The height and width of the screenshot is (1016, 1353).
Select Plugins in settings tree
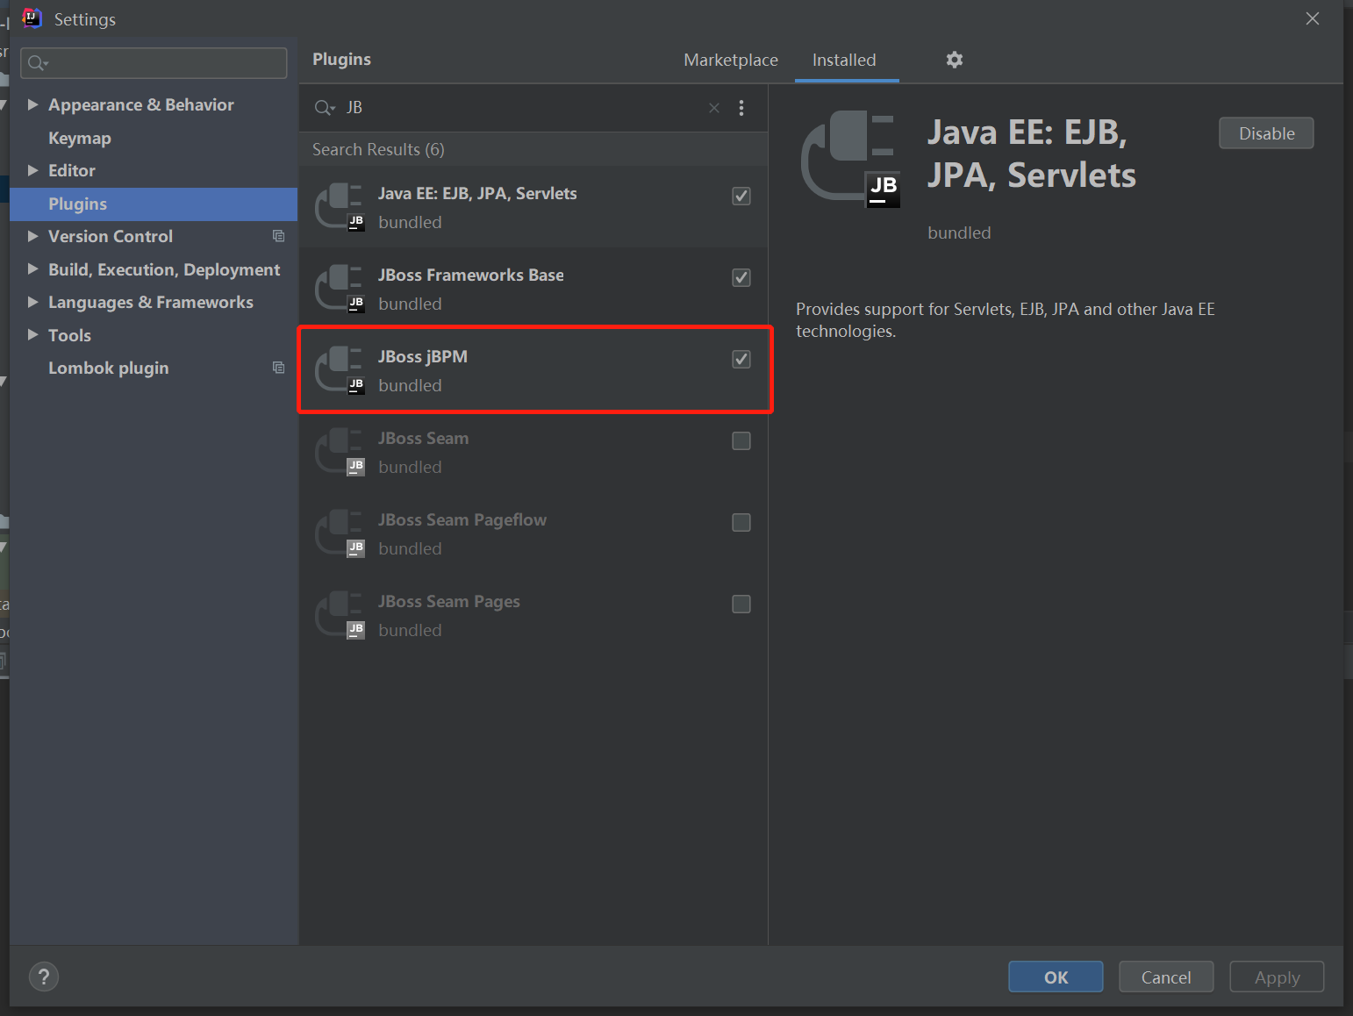[x=154, y=204]
